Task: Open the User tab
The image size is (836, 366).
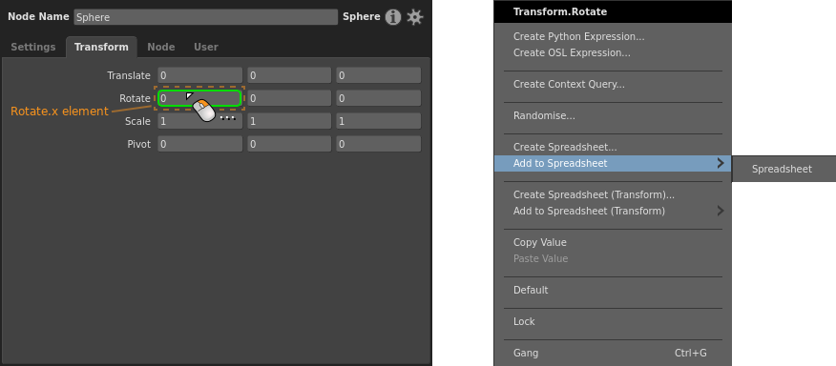Action: (206, 47)
